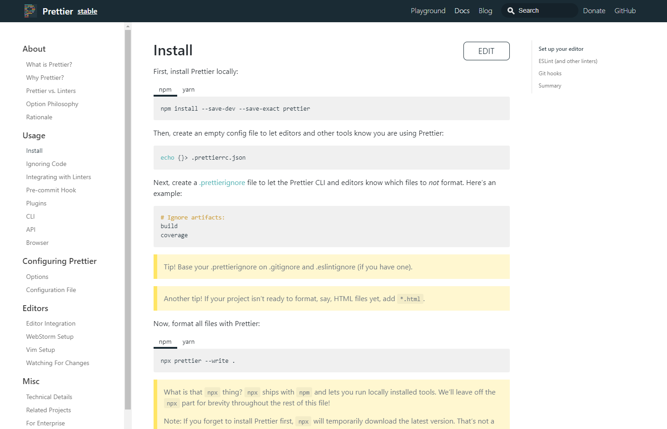
Task: Open the API docs page
Action: 30,229
